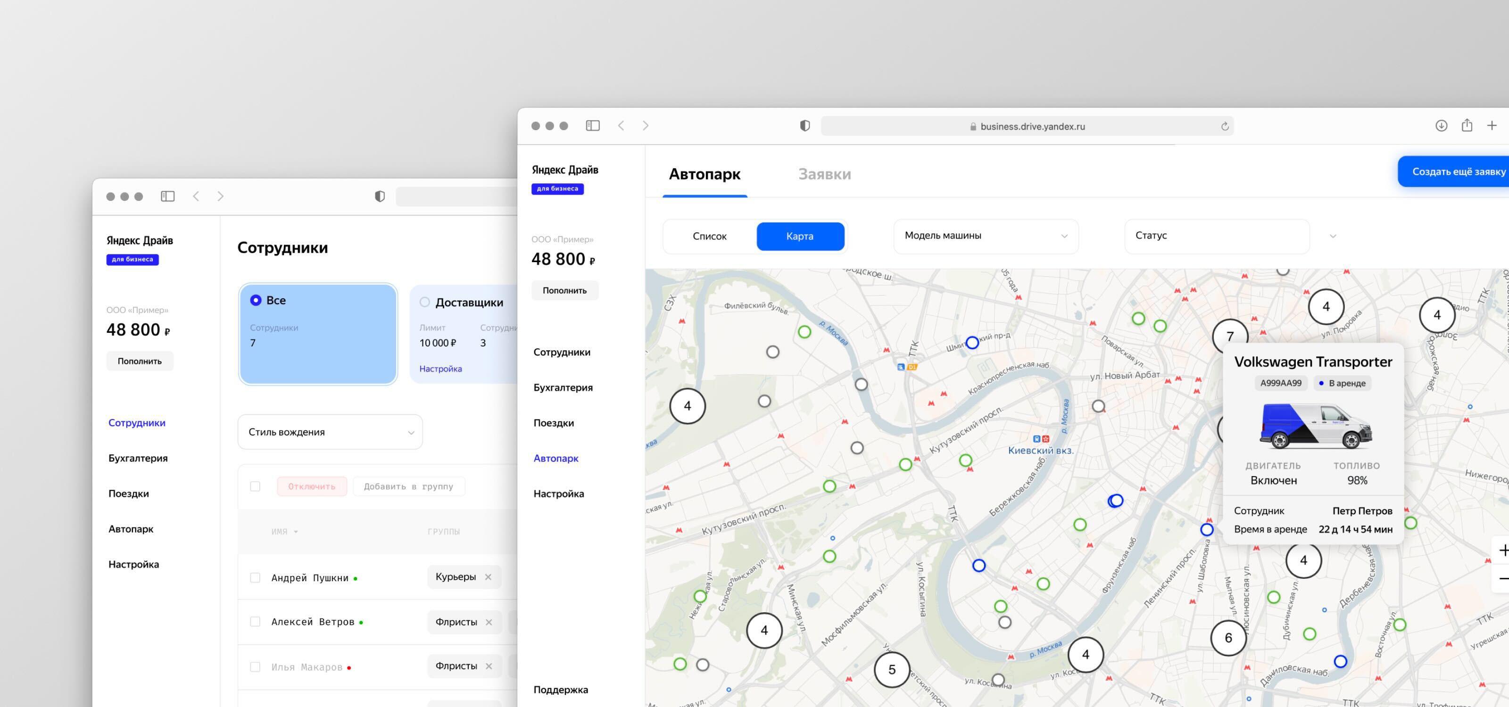Expand the chevron right of Статус filter
The width and height of the screenshot is (1509, 707).
click(x=1333, y=237)
